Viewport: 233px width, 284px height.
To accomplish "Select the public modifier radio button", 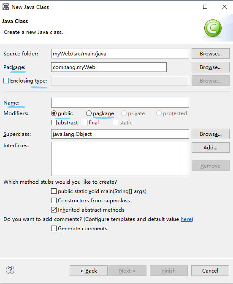I will (54, 113).
